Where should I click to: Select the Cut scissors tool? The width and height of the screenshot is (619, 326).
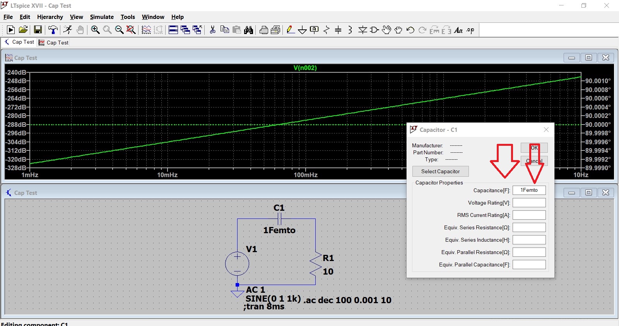(x=212, y=30)
